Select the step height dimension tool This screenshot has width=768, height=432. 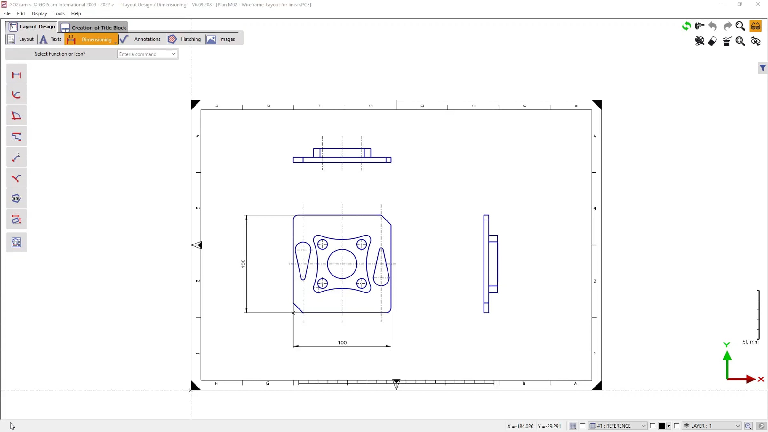coord(16,137)
